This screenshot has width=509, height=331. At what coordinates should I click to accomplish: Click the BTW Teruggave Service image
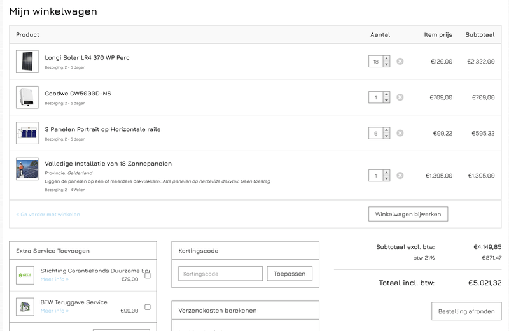coord(25,307)
